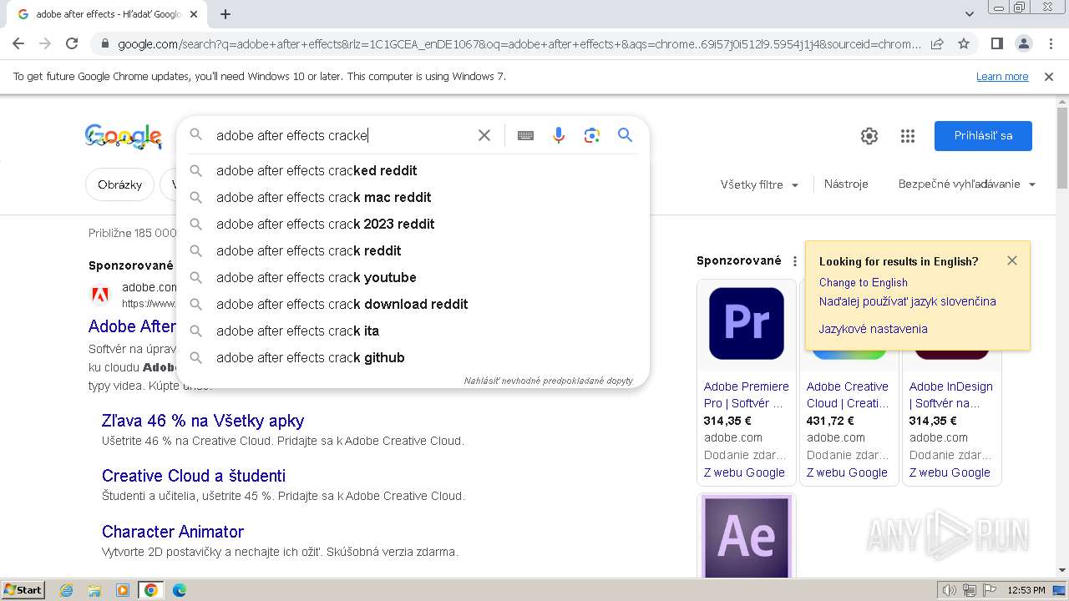This screenshot has height=601, width=1069.
Task: Open Nástroje search tools
Action: click(846, 184)
